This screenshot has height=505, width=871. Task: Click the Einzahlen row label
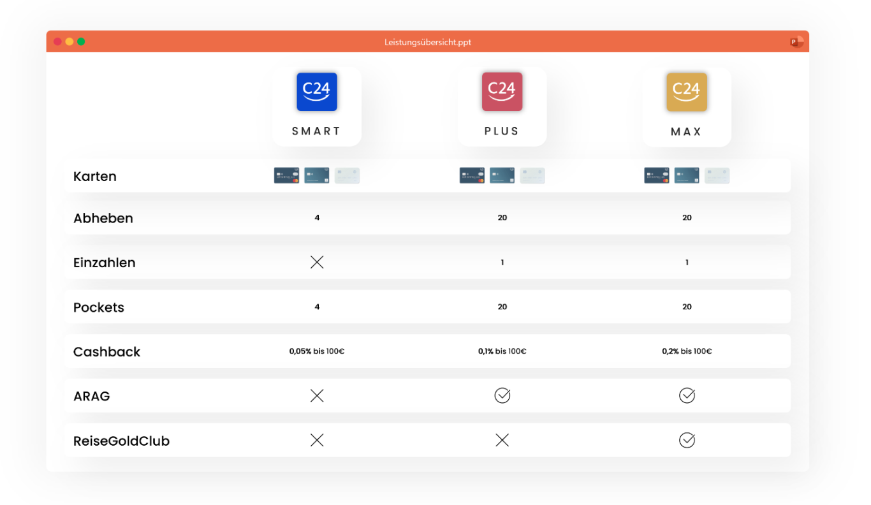(105, 263)
